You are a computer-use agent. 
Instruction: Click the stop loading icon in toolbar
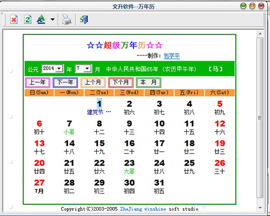pyautogui.click(x=14, y=19)
